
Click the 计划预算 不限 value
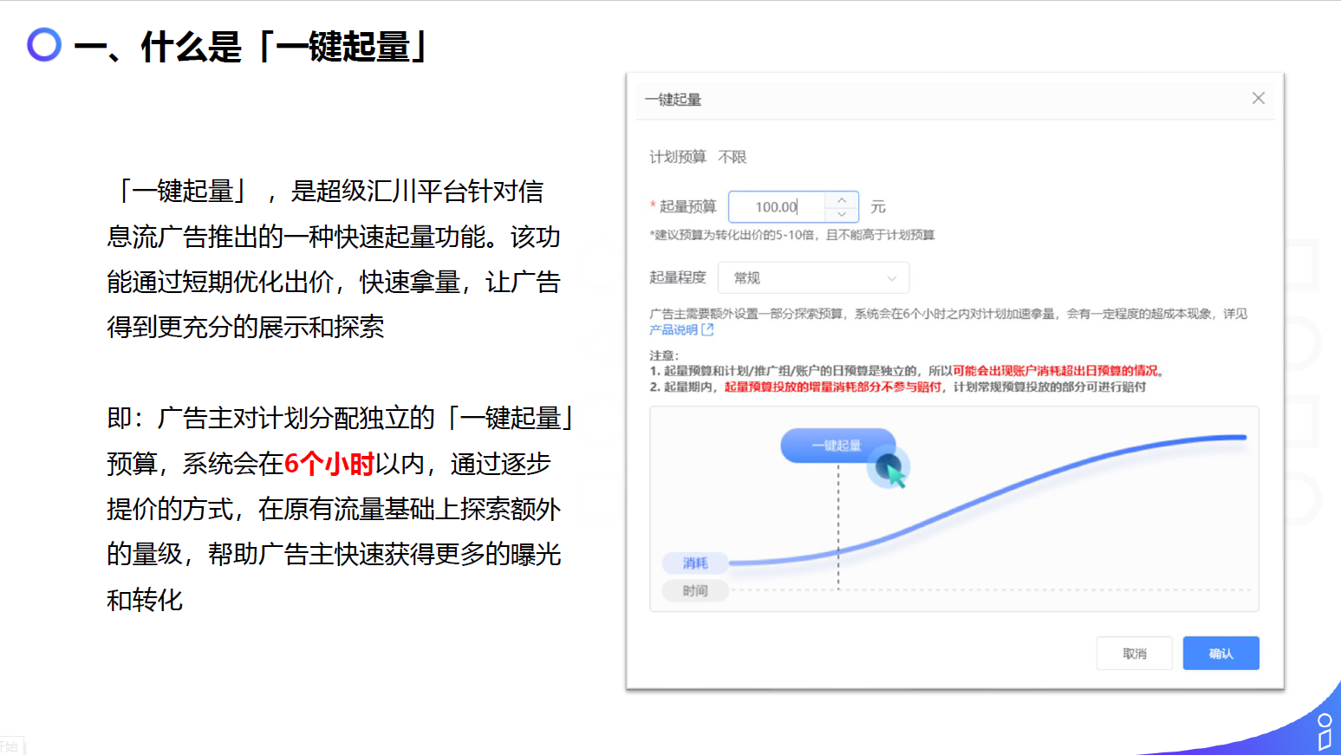click(x=732, y=157)
